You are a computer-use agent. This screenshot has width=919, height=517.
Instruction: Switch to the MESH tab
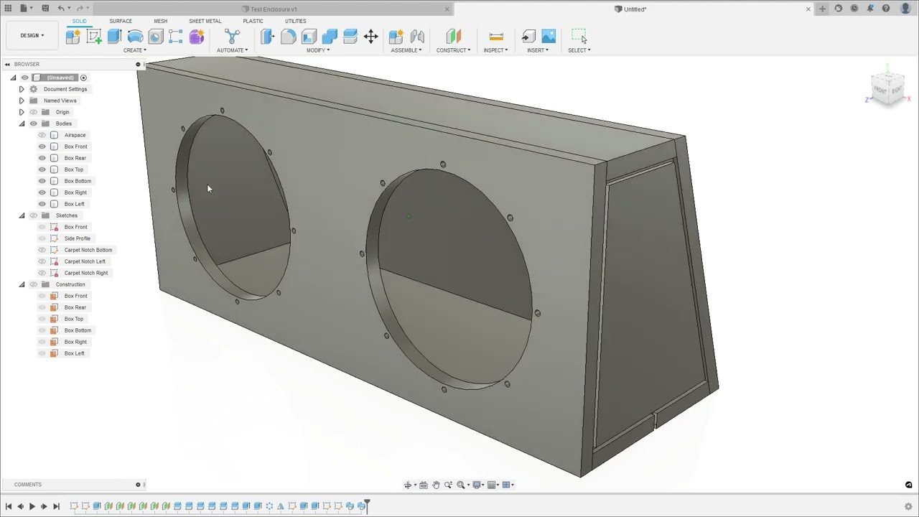point(160,21)
